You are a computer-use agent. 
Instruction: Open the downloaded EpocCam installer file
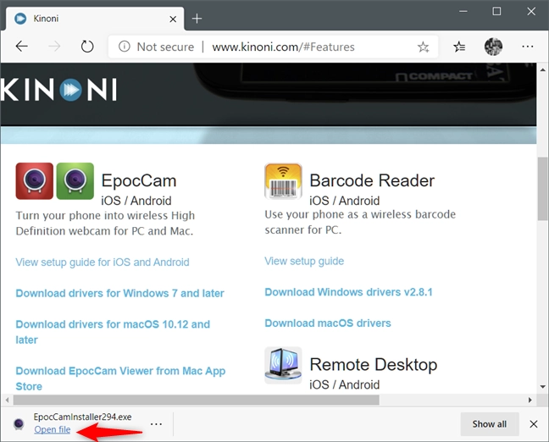[x=53, y=429]
